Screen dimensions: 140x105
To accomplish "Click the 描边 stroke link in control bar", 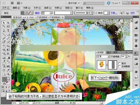I will (x=37, y=13).
